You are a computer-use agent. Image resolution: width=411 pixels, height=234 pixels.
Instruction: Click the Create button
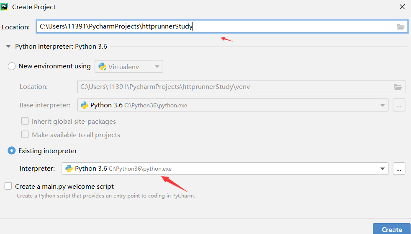(392, 229)
